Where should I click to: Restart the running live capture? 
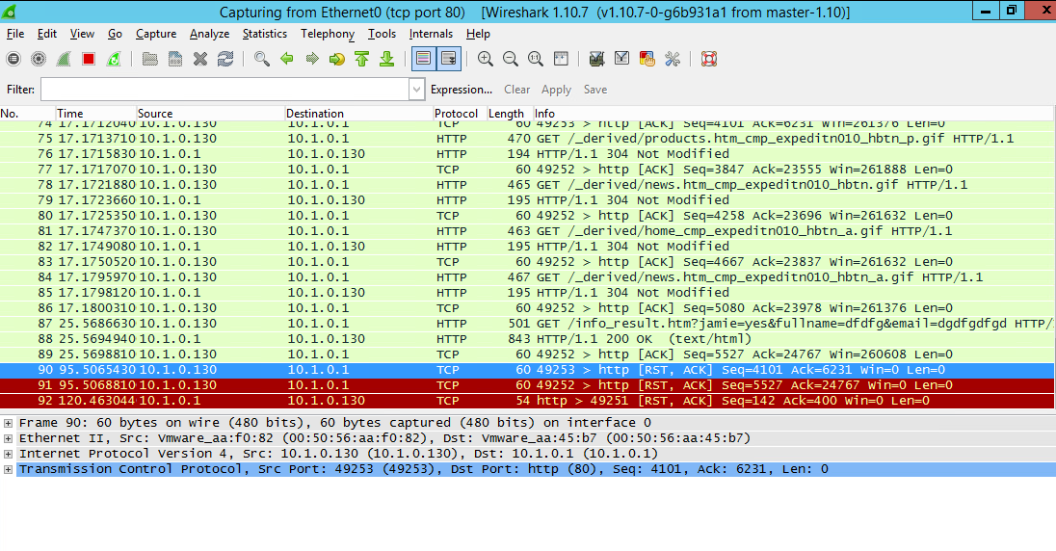[114, 60]
